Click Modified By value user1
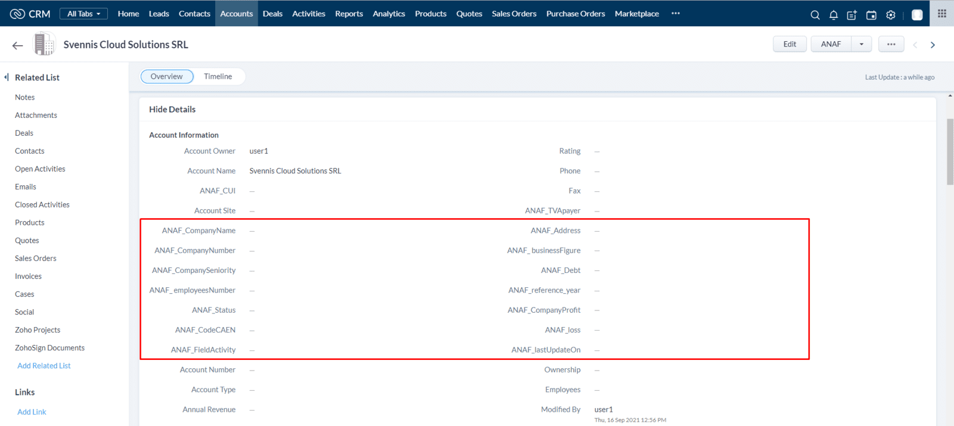 (603, 409)
